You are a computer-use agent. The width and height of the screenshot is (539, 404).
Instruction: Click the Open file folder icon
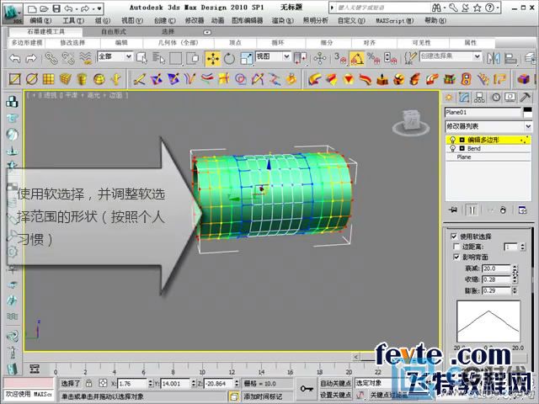[x=44, y=8]
